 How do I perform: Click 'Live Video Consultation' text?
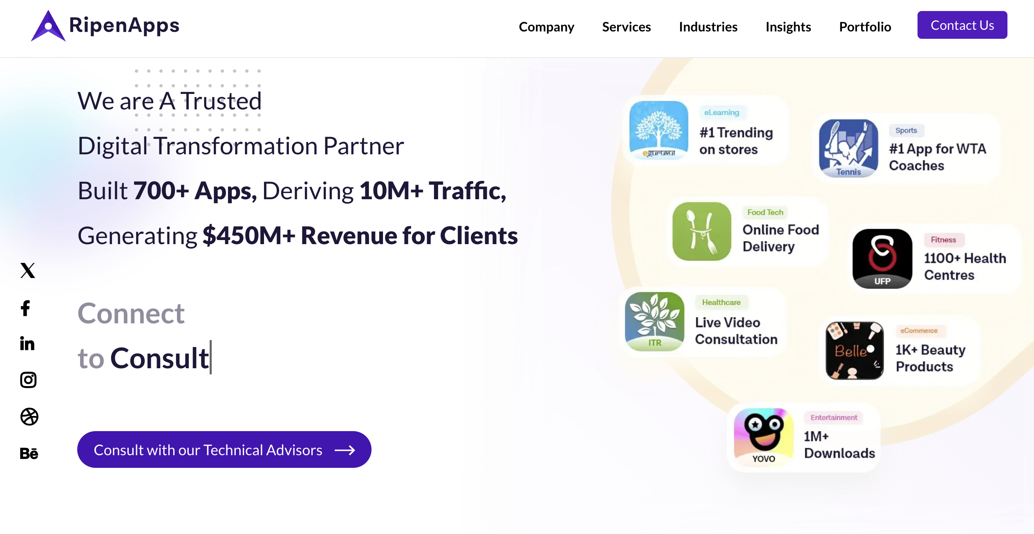736,331
